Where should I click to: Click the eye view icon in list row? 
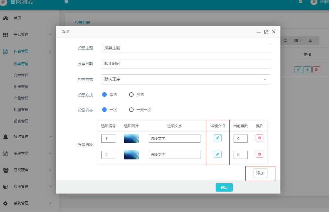click(307, 70)
